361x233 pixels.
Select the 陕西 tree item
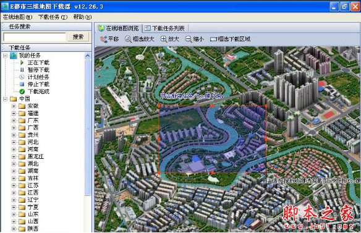(x=33, y=229)
